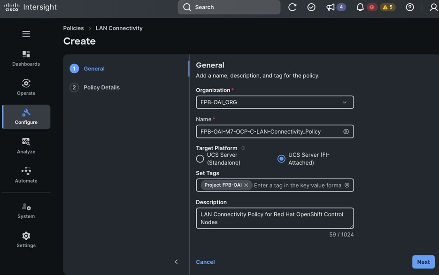Viewport: 439px width, 275px height.
Task: Select UCS Server (FI-Attached) radio button
Action: click(x=281, y=159)
